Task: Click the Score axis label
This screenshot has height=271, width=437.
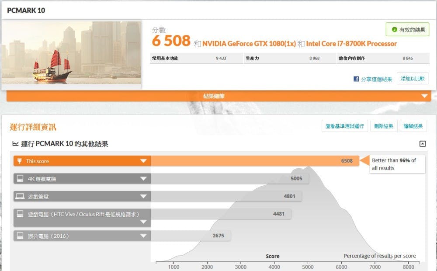Action: tap(273, 256)
